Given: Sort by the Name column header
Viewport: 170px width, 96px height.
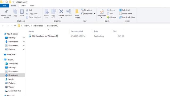Looking at the screenshot, I should coord(31,31).
